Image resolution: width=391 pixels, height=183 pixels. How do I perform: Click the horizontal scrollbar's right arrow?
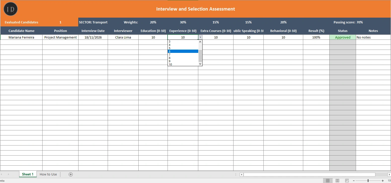pos(389,174)
